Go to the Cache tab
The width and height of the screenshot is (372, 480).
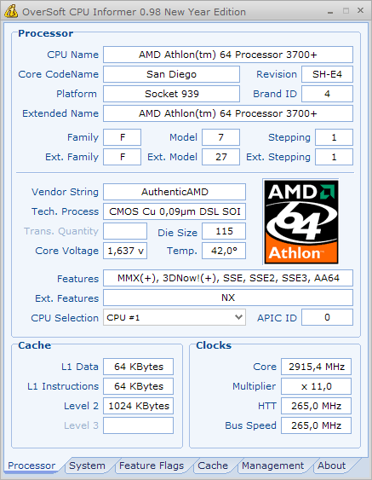point(213,466)
